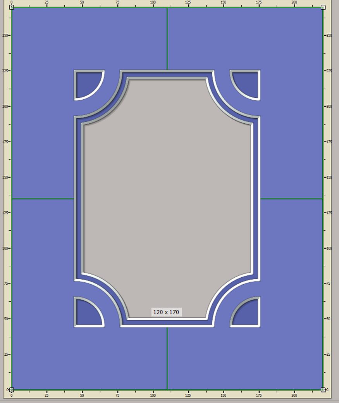Click the 250 mark on the left ruler
The image size is (339, 403).
(5, 35)
